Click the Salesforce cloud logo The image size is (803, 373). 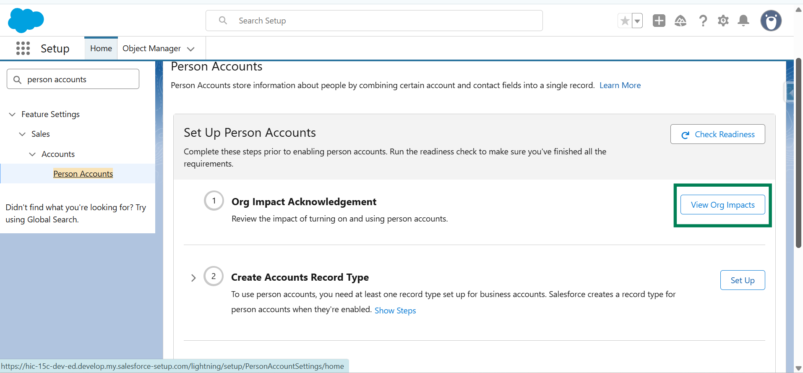coord(26,20)
